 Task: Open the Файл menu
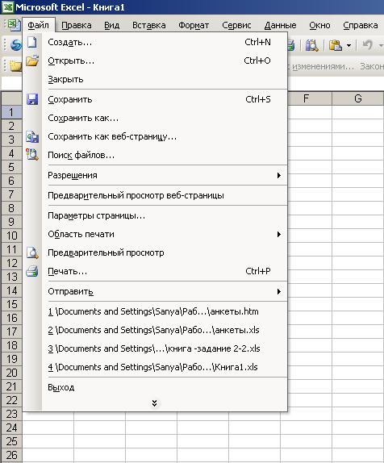click(x=39, y=25)
